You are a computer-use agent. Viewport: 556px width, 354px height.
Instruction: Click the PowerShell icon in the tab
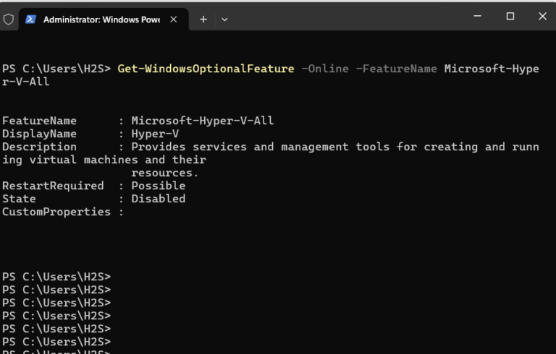click(31, 19)
